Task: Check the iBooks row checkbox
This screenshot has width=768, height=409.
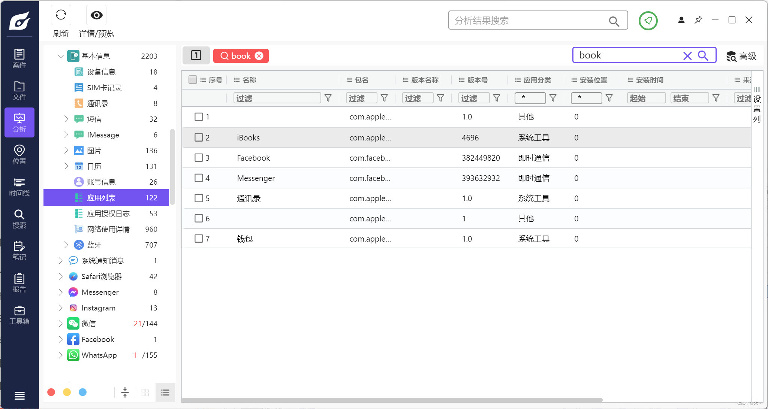Action: 199,137
